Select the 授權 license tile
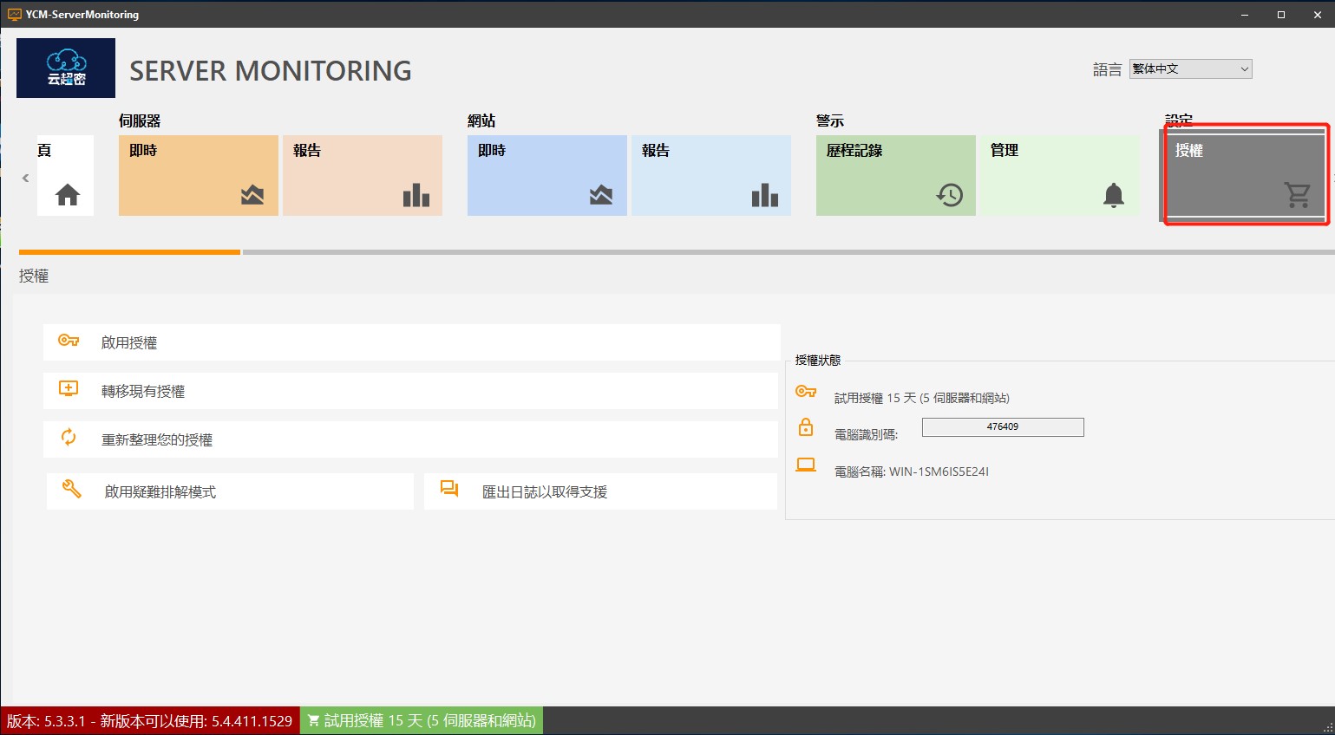 [1246, 175]
